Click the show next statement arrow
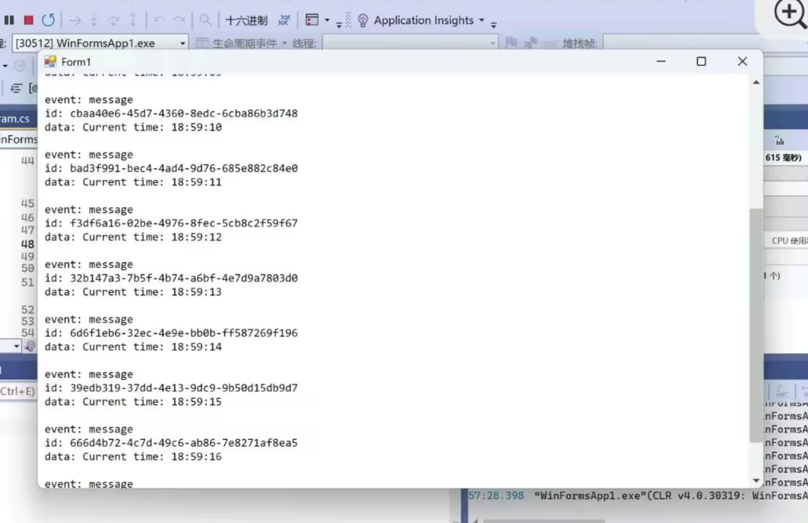 (75, 20)
